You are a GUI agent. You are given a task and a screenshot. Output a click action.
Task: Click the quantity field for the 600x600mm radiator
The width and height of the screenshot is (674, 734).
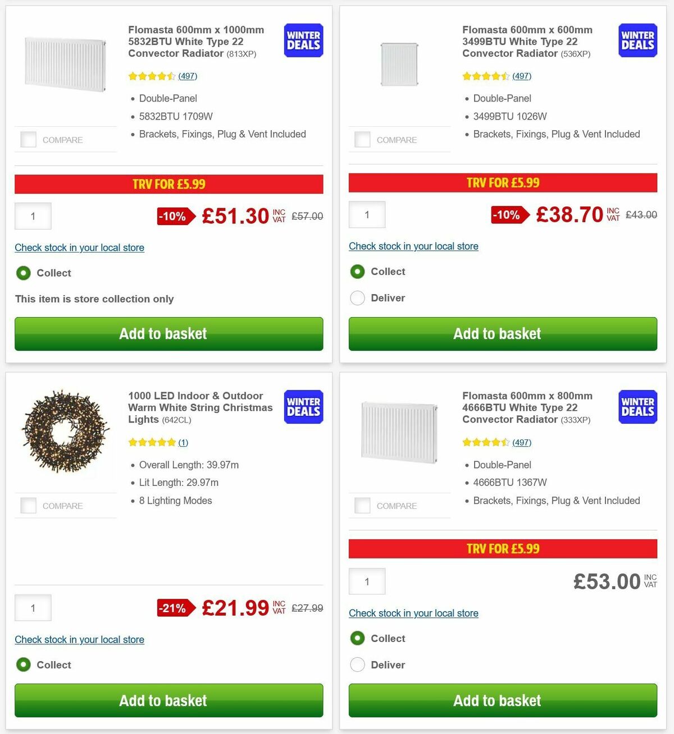[367, 214]
